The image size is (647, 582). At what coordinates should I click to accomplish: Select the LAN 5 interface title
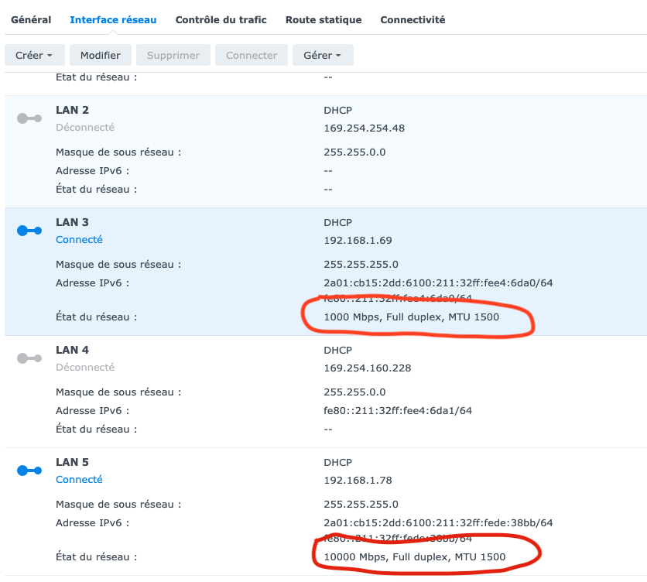[x=72, y=462]
